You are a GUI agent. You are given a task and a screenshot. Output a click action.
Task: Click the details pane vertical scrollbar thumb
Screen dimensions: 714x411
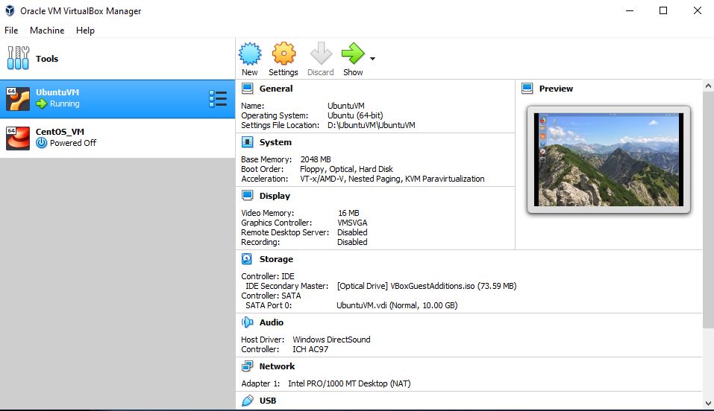708,209
